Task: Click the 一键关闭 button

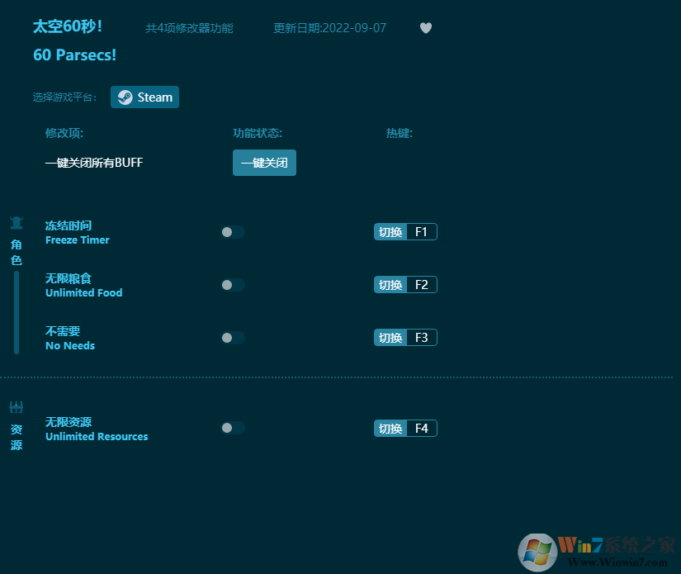Action: pyautogui.click(x=264, y=163)
